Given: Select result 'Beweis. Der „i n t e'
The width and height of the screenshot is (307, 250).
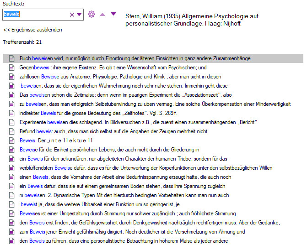Looking at the screenshot, I should click(x=56, y=141).
